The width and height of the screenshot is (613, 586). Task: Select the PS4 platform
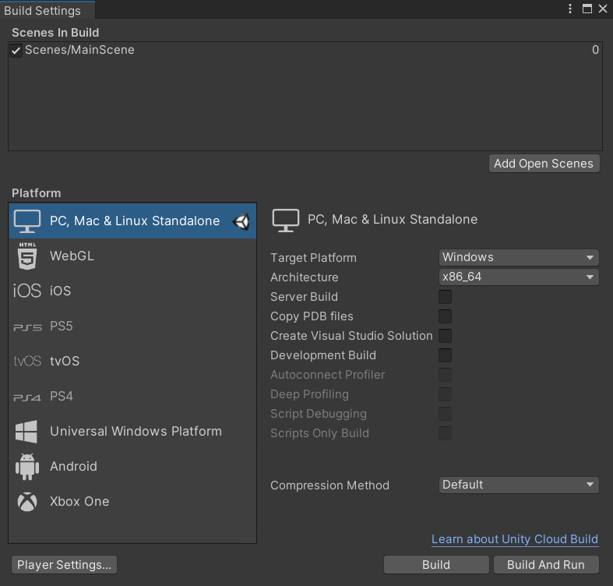[x=132, y=397]
